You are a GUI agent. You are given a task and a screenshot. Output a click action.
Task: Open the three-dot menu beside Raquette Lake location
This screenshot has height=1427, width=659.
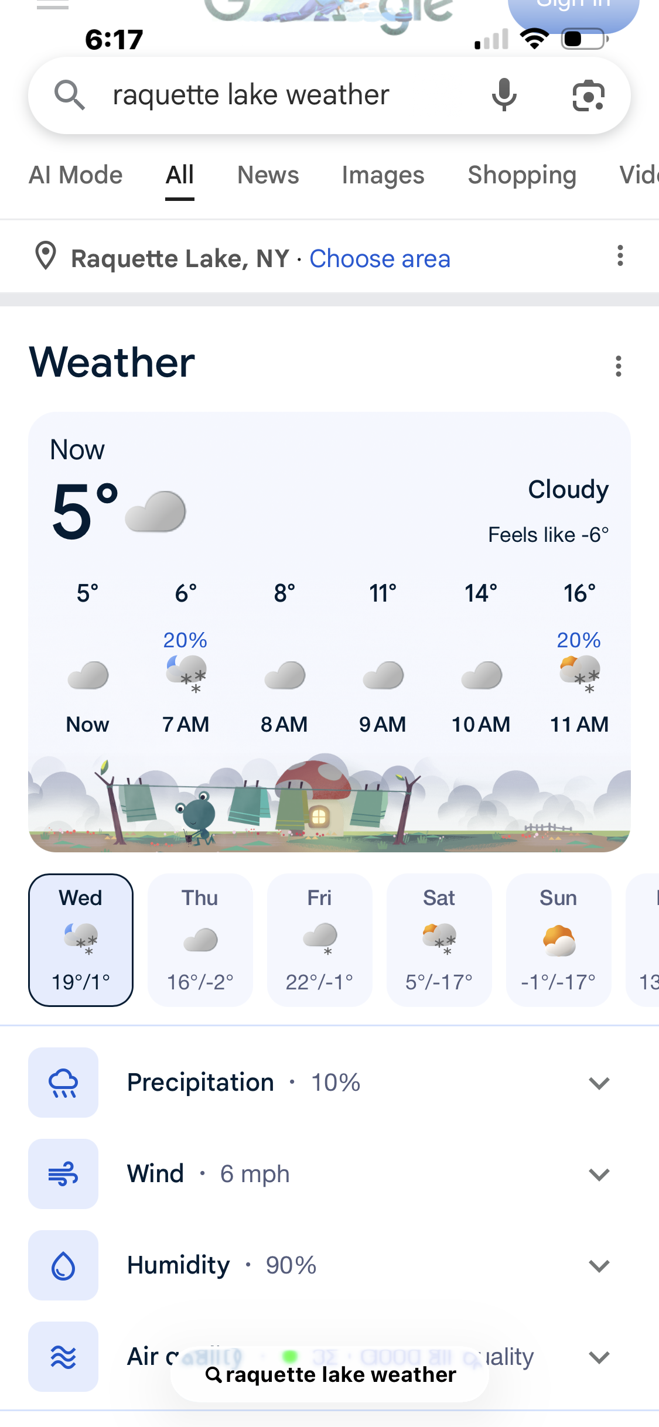[620, 256]
